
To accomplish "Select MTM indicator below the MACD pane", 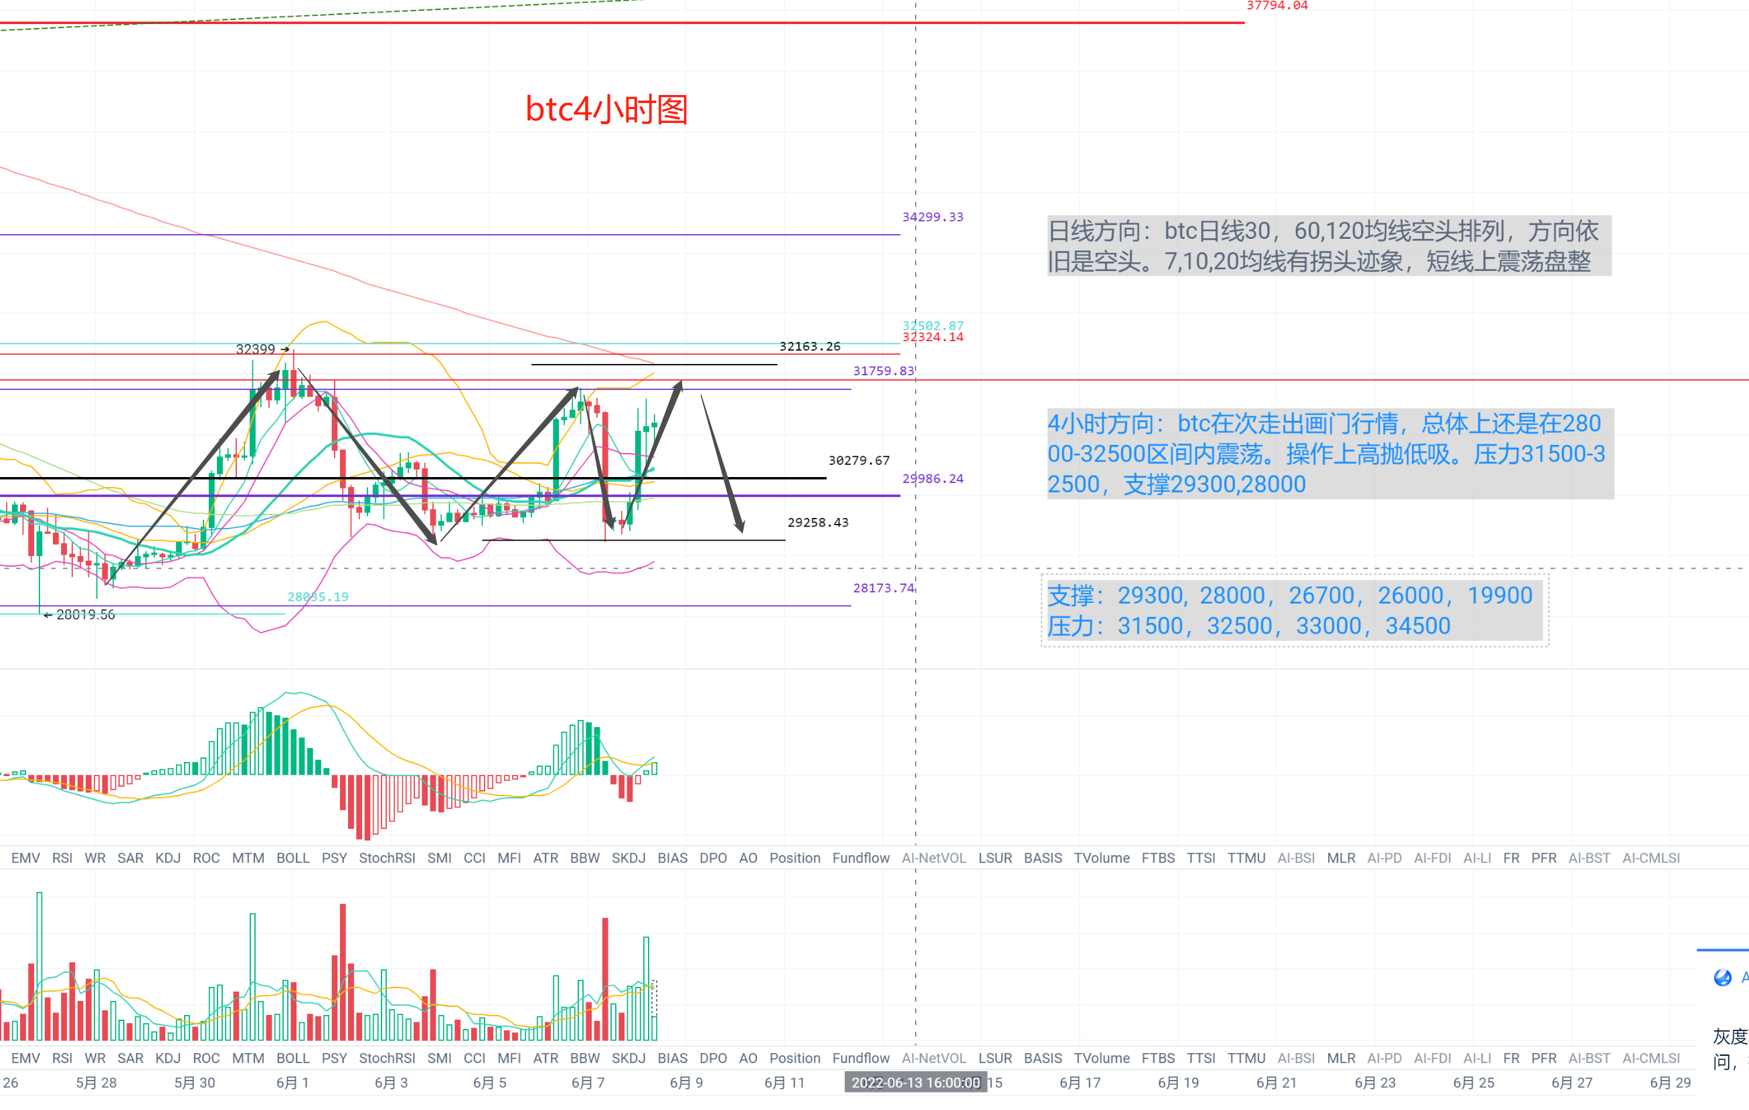I will 248,858.
